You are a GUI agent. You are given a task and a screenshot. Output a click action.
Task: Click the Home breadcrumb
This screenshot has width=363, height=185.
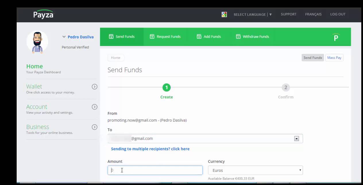click(116, 57)
